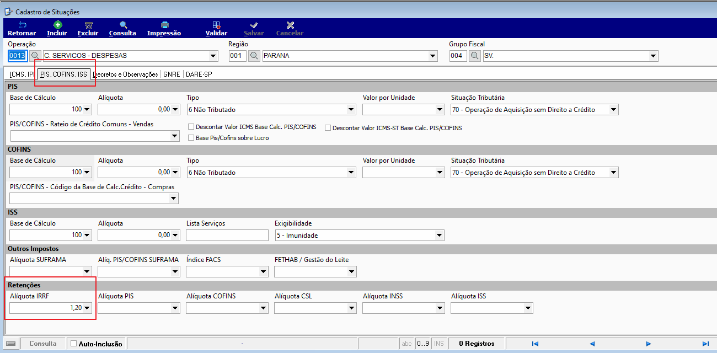717x353 pixels.
Task: Open the Alíq. PIS/COFINS SUFRAMA dropdown
Action: point(175,271)
